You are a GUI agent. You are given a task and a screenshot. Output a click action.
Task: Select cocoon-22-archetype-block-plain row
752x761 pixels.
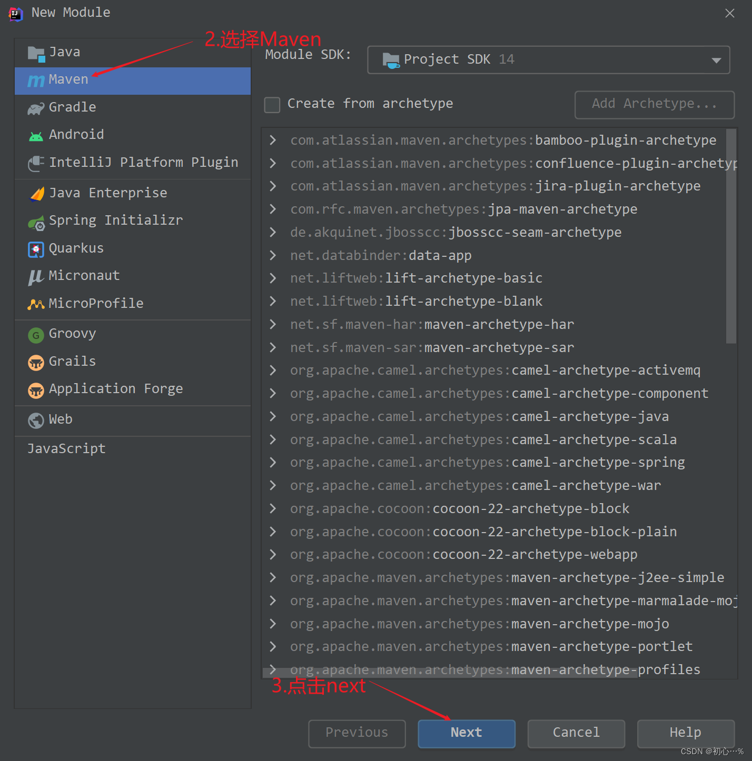click(x=499, y=532)
